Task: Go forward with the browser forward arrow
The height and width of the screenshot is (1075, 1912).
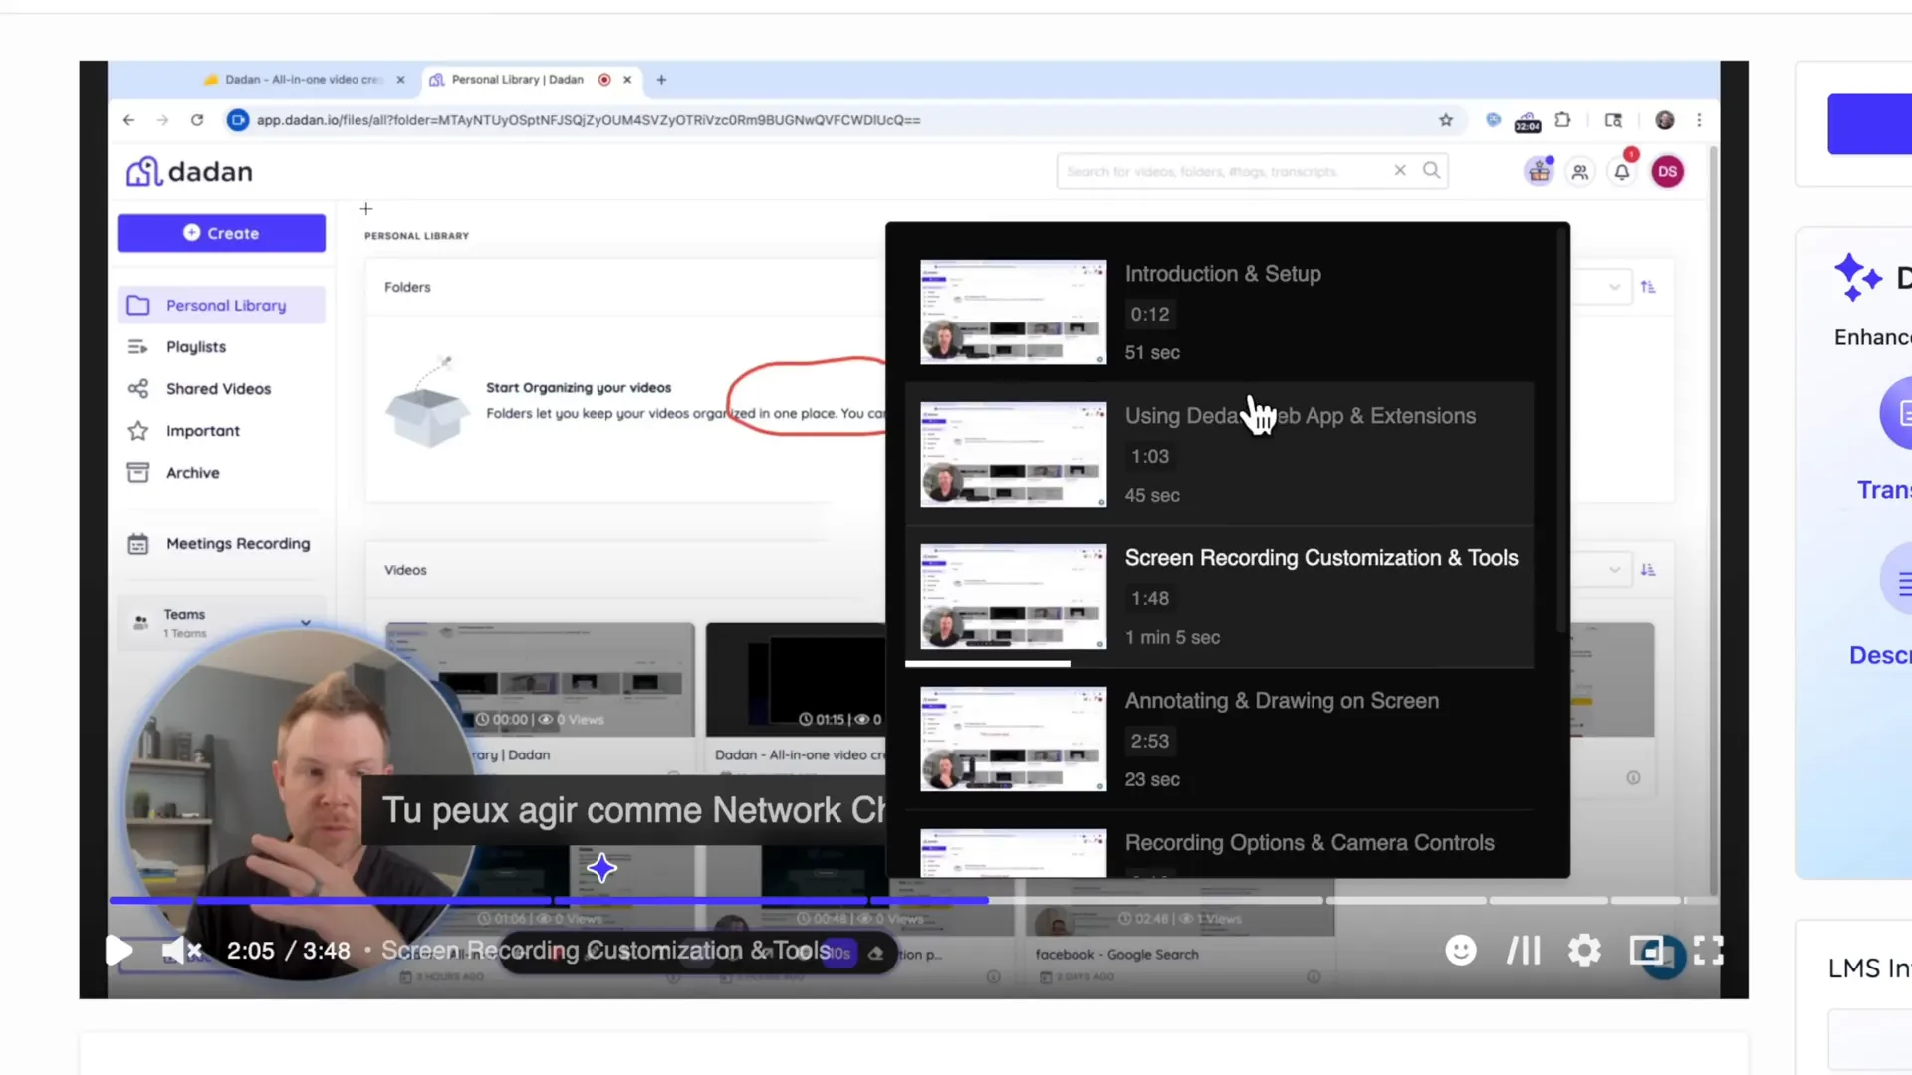Action: coord(163,120)
